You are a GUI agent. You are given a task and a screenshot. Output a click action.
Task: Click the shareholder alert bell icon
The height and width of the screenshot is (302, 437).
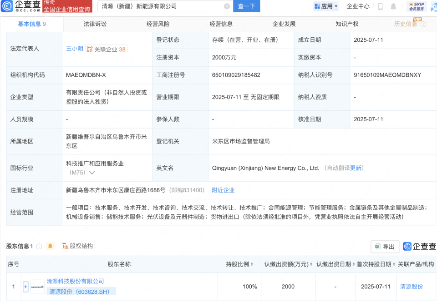pyautogui.click(x=50, y=246)
